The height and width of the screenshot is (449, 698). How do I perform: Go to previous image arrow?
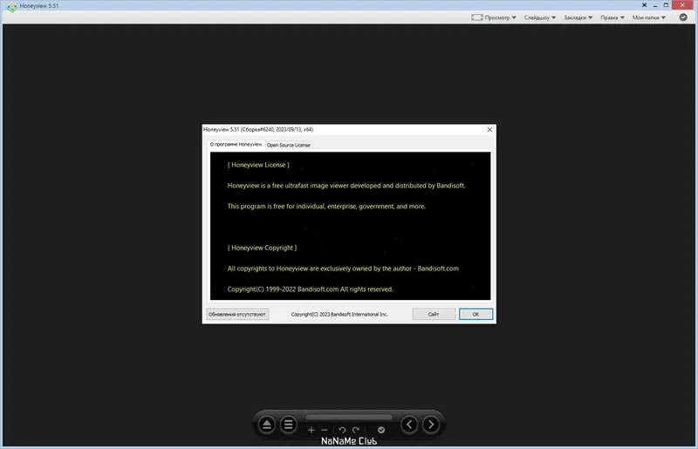point(409,425)
